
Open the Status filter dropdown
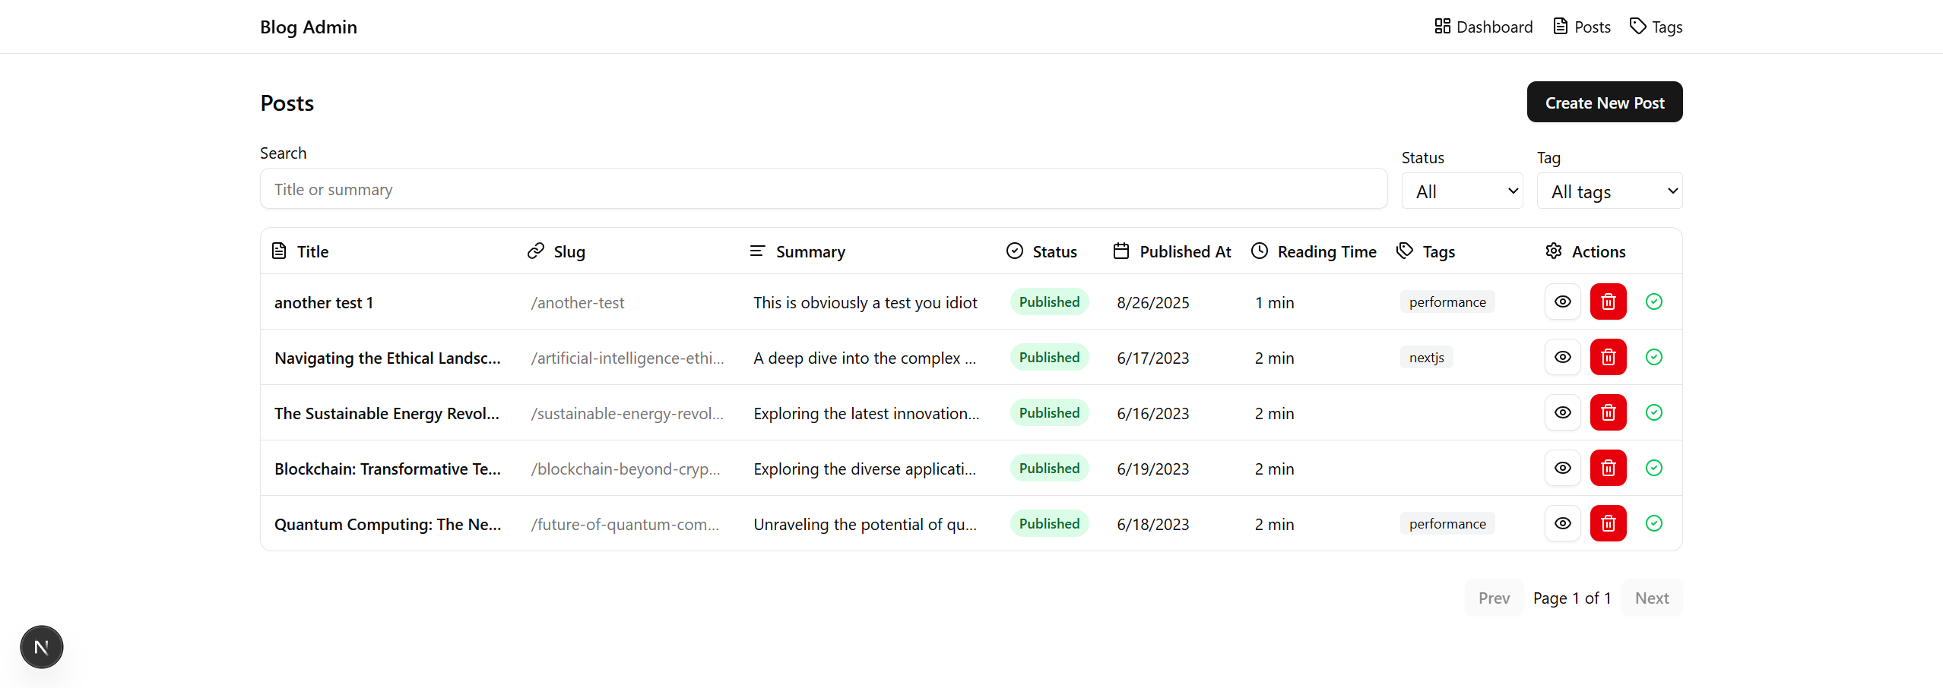(x=1462, y=191)
